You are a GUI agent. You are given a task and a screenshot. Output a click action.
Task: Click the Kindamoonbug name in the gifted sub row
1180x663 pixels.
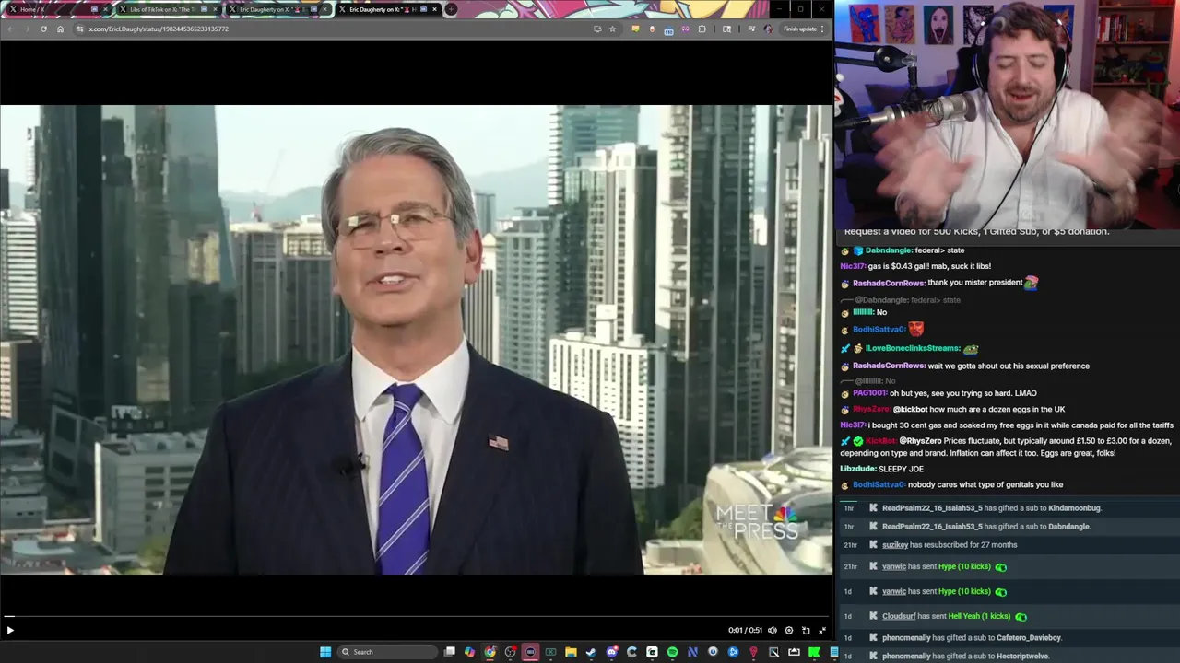click(x=1074, y=508)
